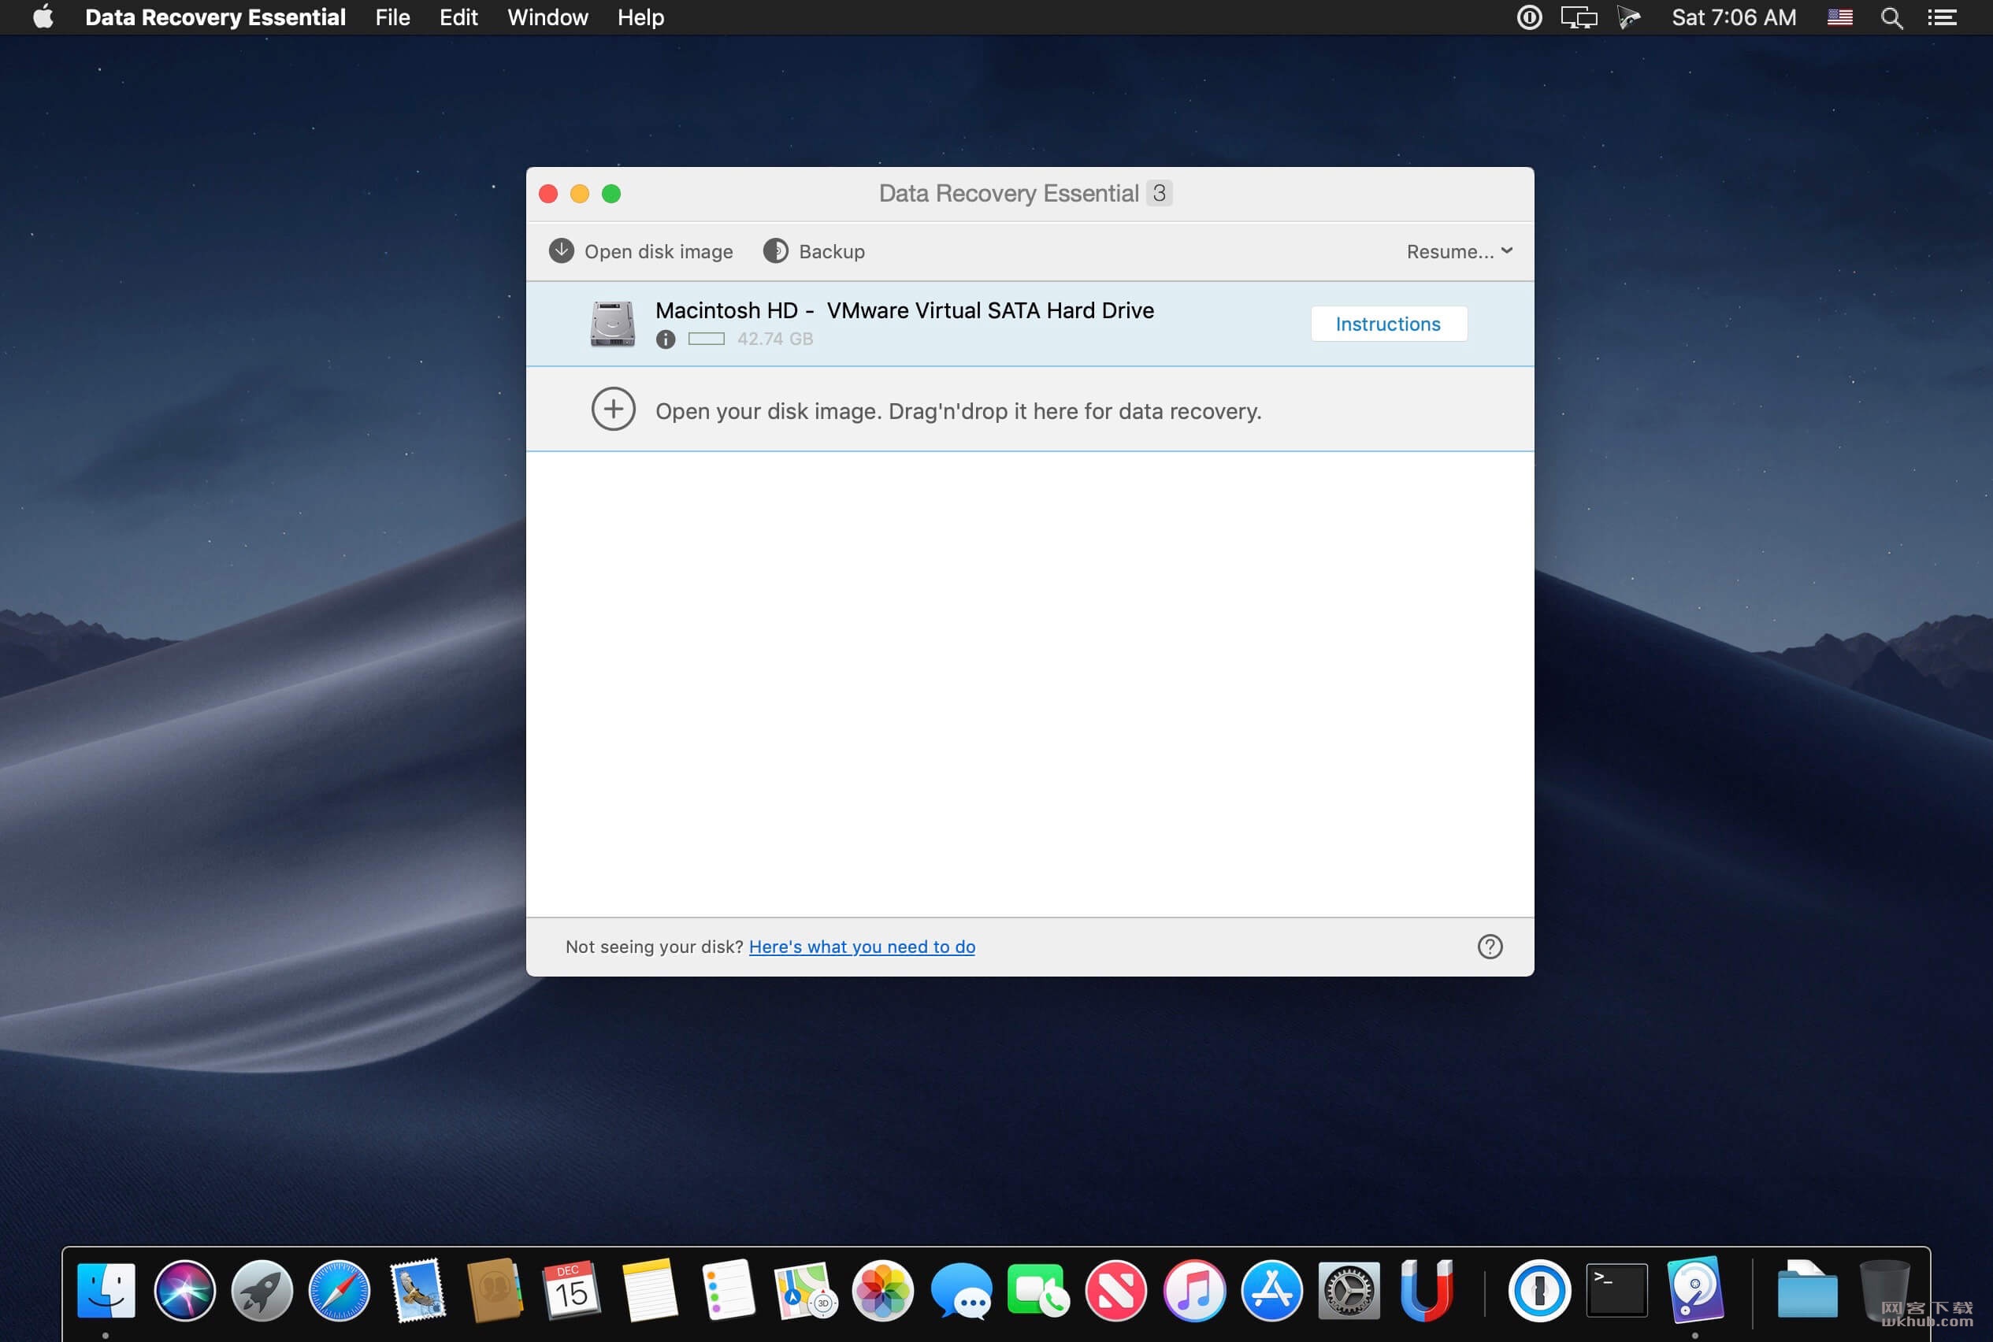Open Finder from the Dock

tap(106, 1290)
